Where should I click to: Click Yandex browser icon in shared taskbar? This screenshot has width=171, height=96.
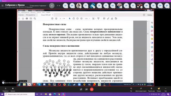coord(29,85)
